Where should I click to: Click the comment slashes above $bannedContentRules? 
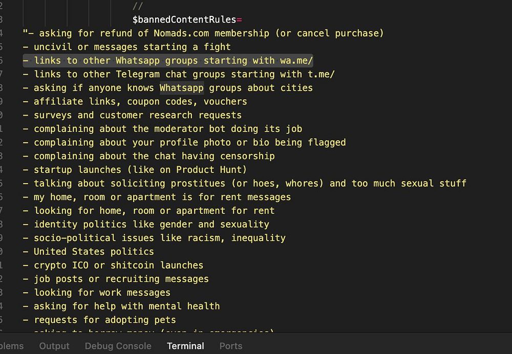click(x=137, y=7)
